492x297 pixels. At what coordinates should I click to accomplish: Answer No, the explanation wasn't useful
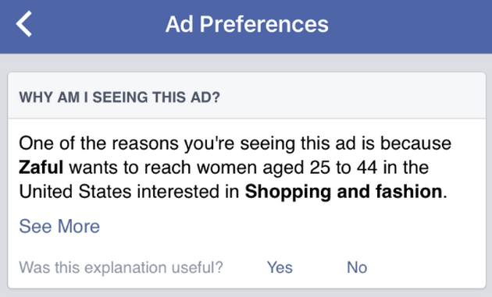point(357,267)
